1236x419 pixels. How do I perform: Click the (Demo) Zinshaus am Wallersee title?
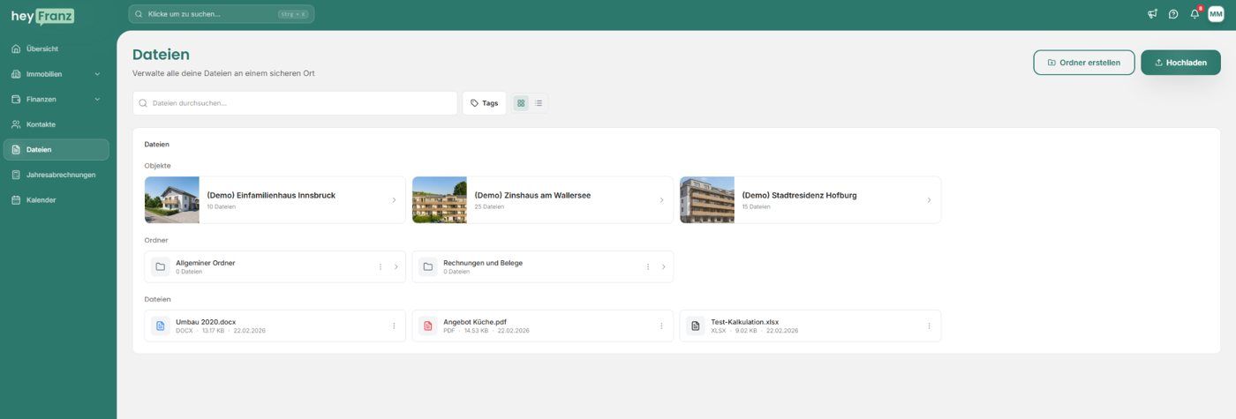[532, 195]
